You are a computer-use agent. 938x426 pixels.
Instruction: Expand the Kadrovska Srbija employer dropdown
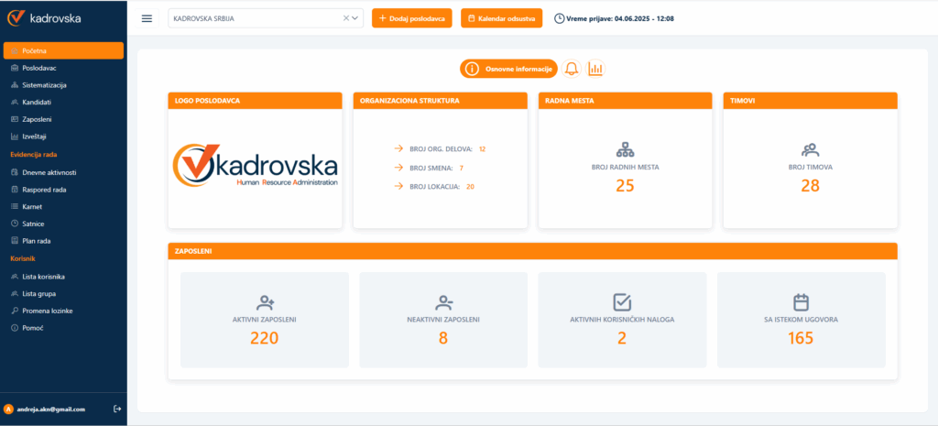click(356, 18)
